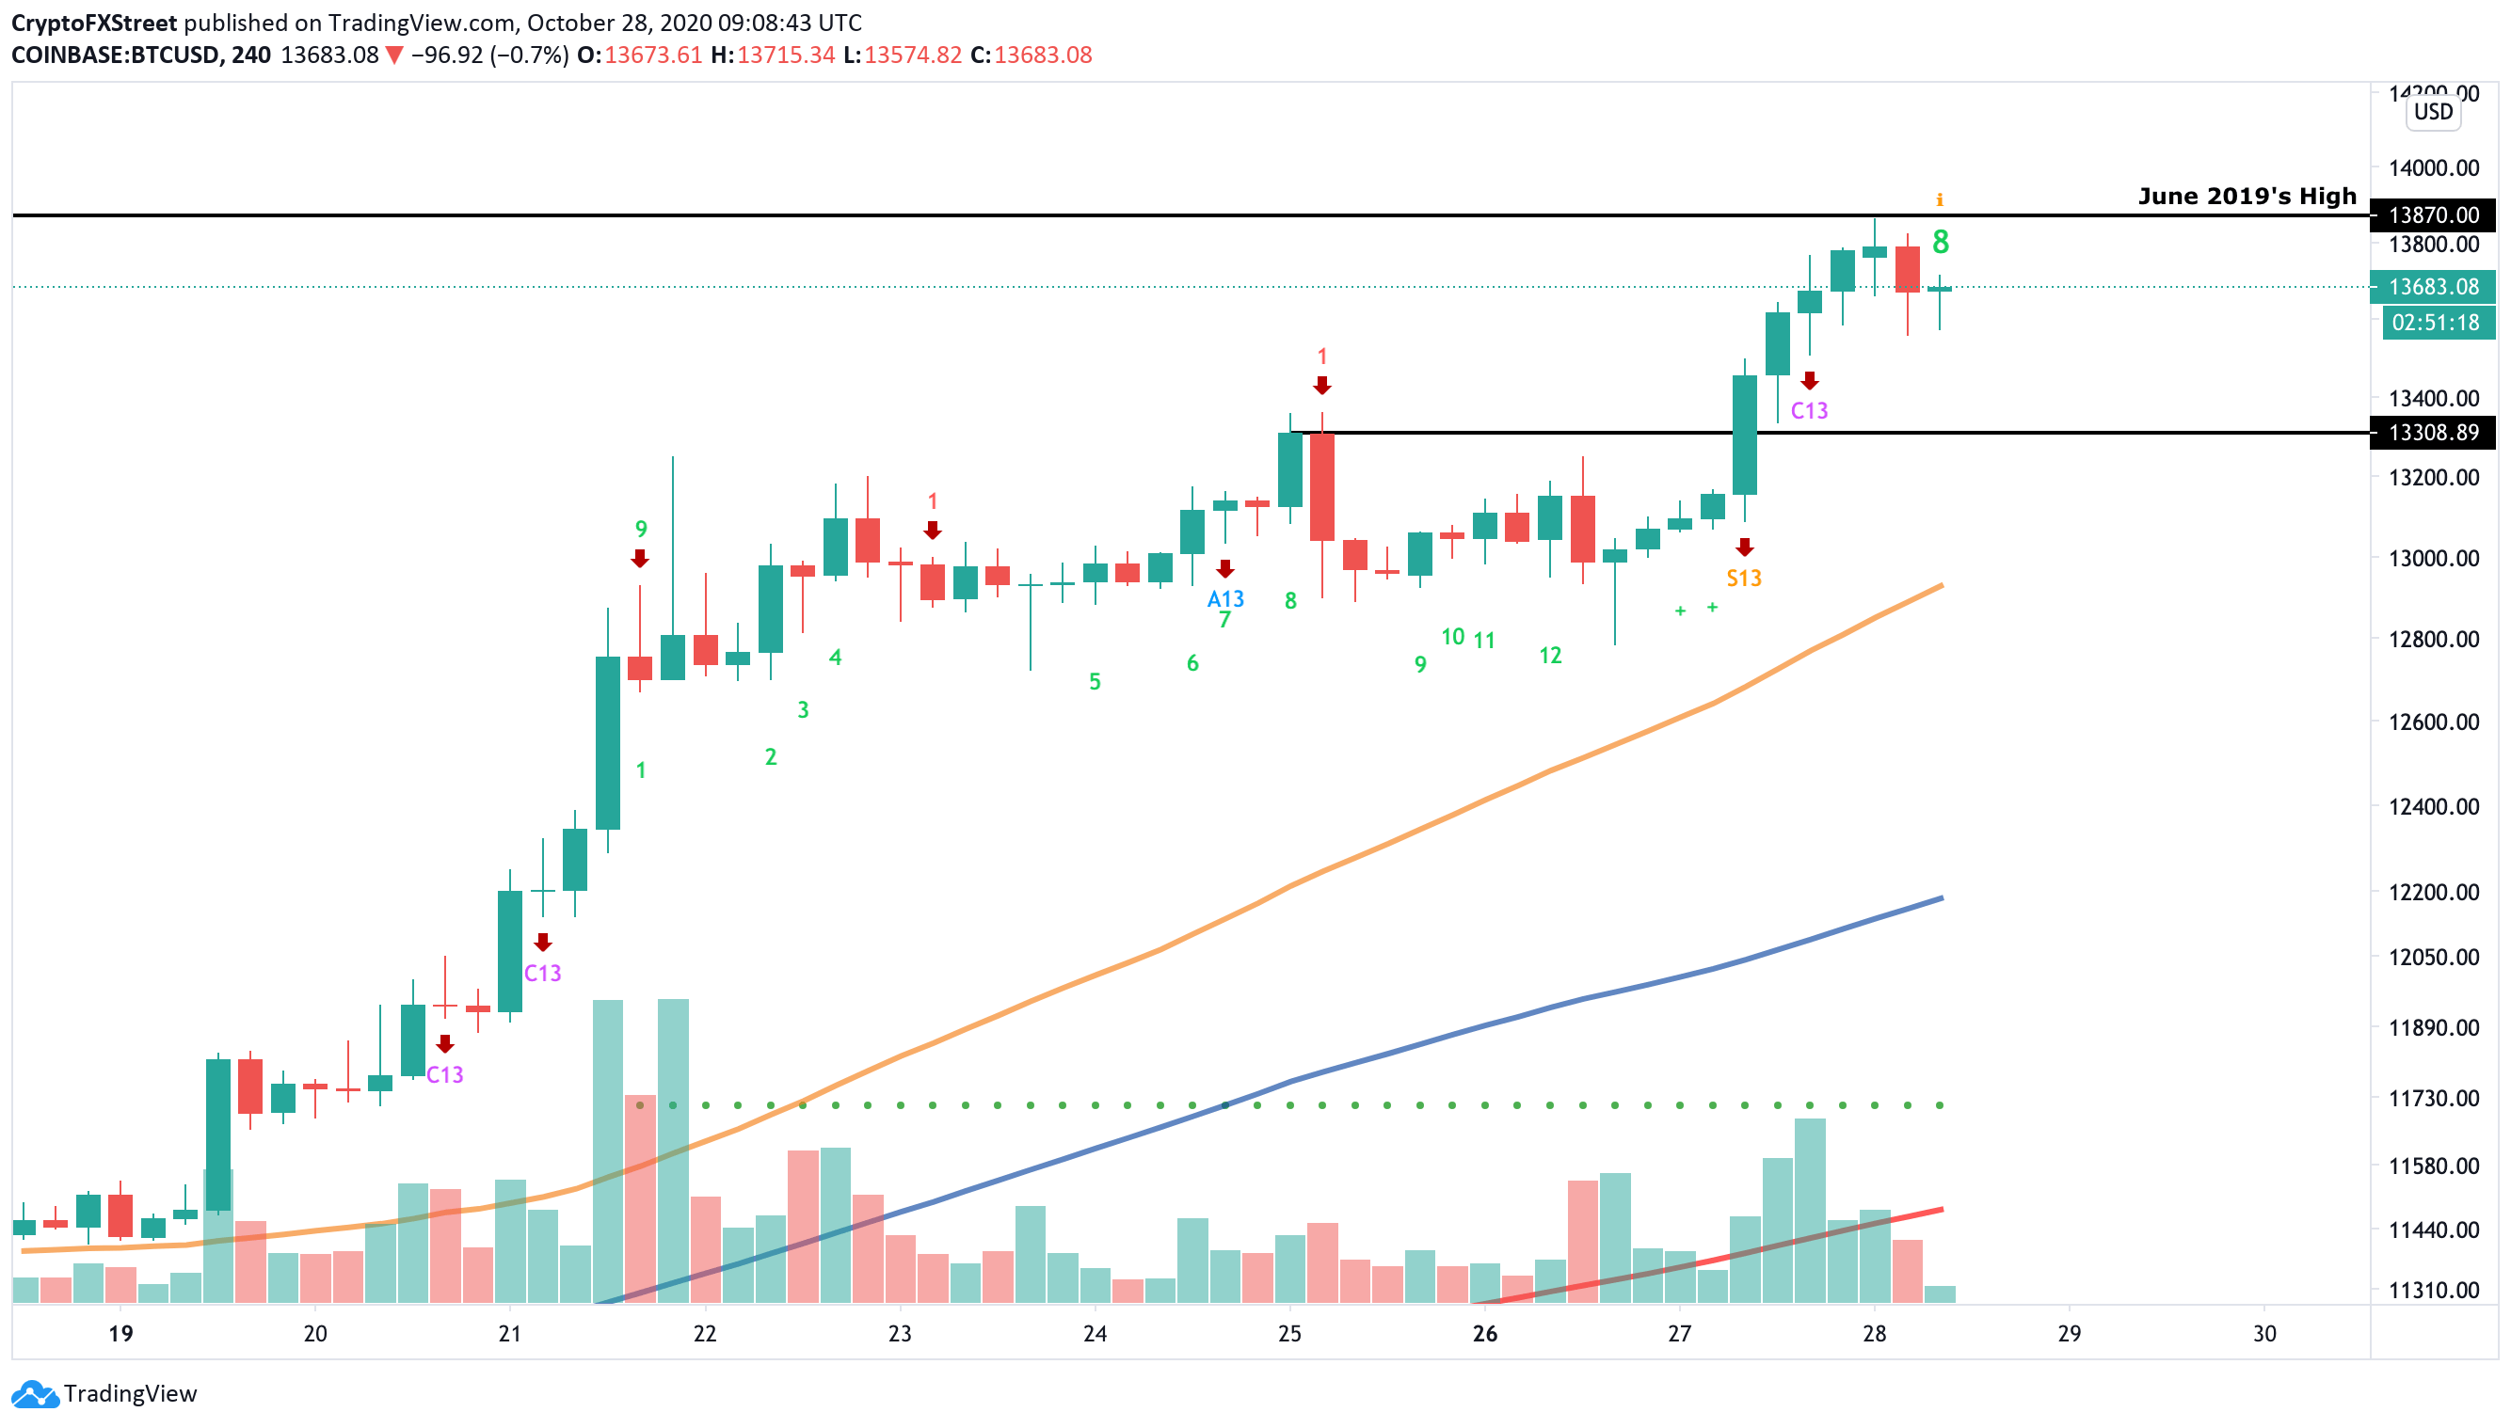The height and width of the screenshot is (1428, 2511).
Task: Click the 14000.00 price axis tick
Action: point(2434,168)
